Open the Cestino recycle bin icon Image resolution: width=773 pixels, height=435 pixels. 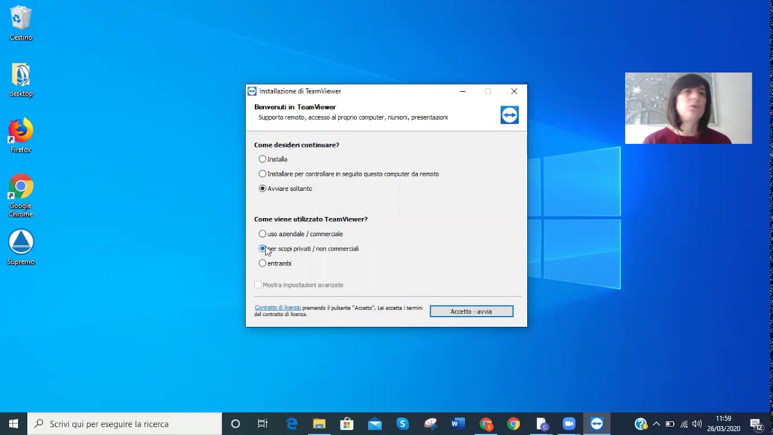coord(21,24)
